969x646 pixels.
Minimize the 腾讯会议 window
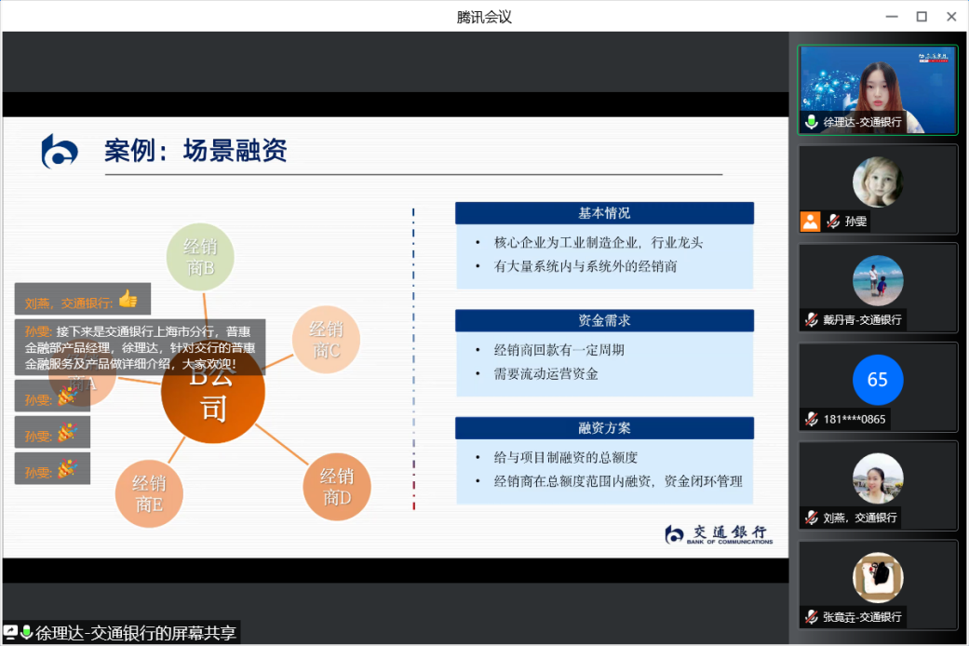point(891,17)
